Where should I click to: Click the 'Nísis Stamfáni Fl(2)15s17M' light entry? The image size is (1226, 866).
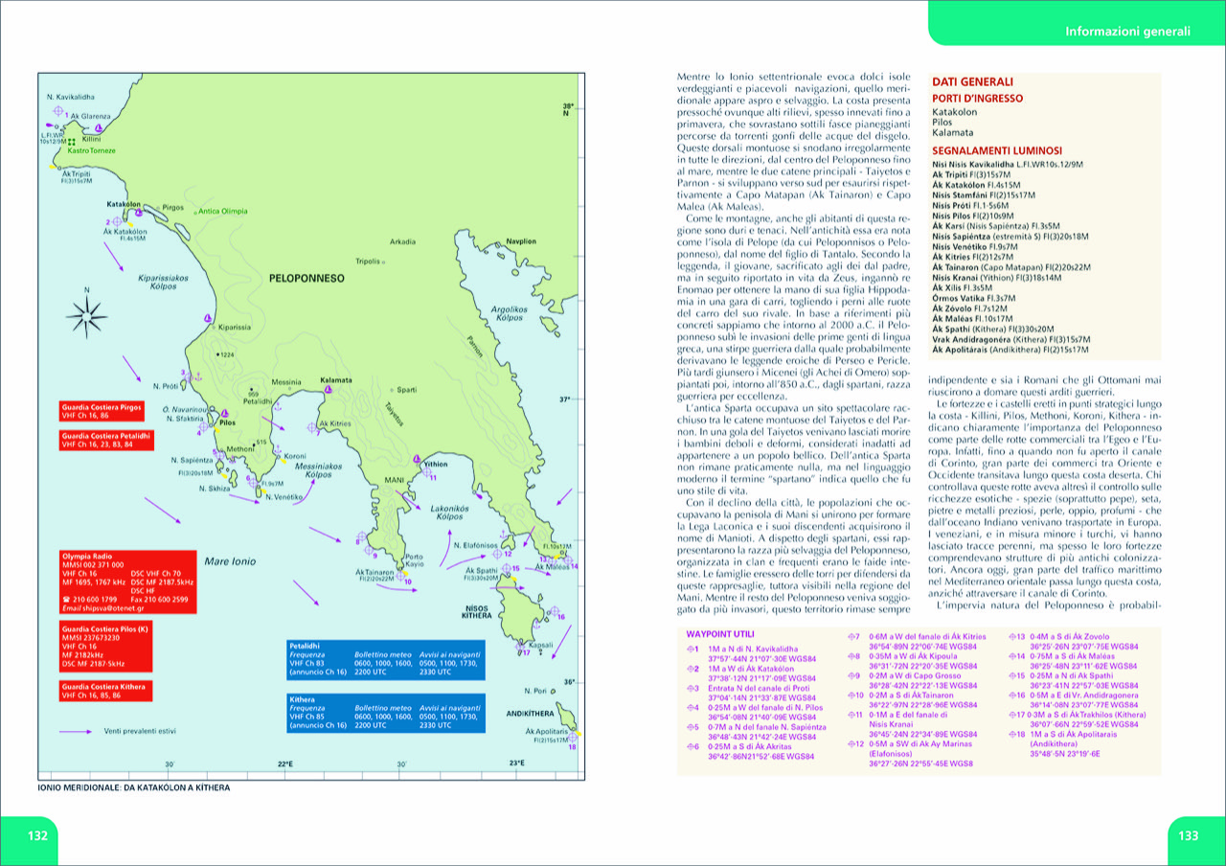click(x=986, y=194)
